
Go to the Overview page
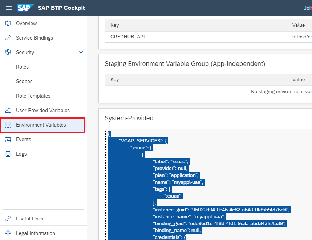[26, 23]
